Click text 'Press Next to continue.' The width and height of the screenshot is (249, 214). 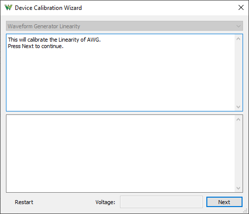36,46
